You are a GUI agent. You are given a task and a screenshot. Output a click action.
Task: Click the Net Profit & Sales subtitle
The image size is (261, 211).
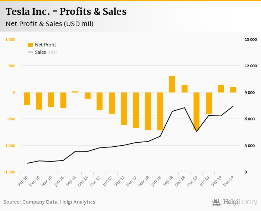50,24
